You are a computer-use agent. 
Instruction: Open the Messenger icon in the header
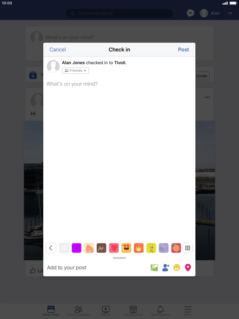pyautogui.click(x=190, y=13)
